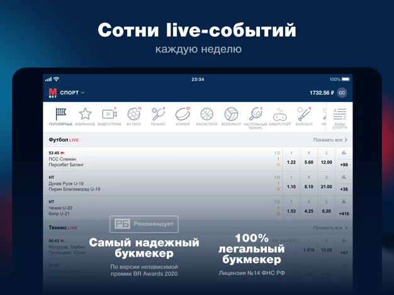Select the Настольный теннис paddle icon
This screenshot has width=394, height=295.
pyautogui.click(x=256, y=114)
